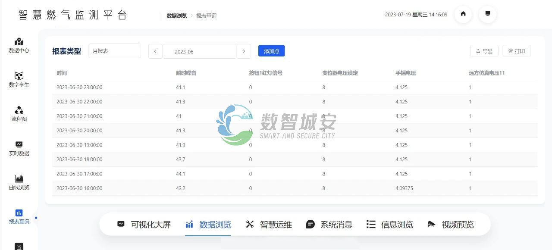Open 实时数据 sidebar icon
The width and height of the screenshot is (552, 250).
click(x=19, y=148)
